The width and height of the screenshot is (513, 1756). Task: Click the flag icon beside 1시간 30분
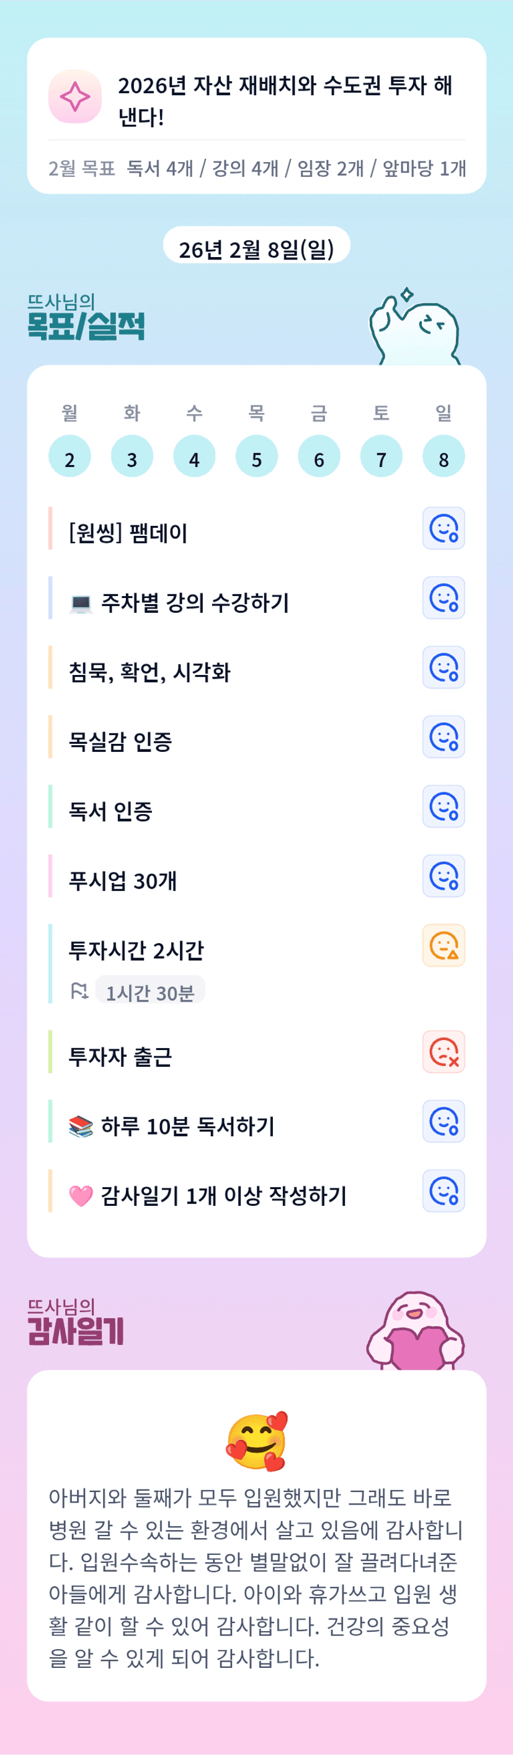tap(79, 991)
